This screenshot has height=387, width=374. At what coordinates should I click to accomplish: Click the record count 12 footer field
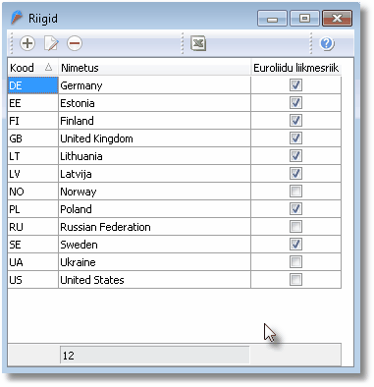click(x=154, y=356)
